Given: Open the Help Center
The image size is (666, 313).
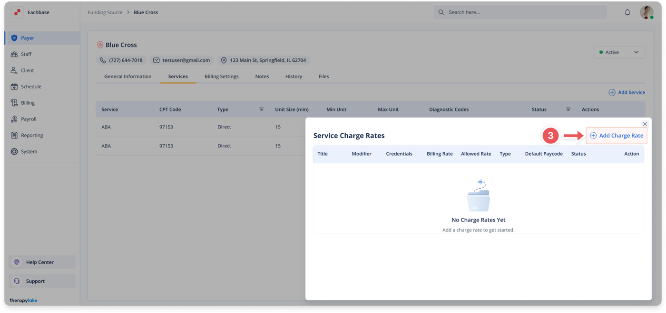Looking at the screenshot, I should [39, 262].
